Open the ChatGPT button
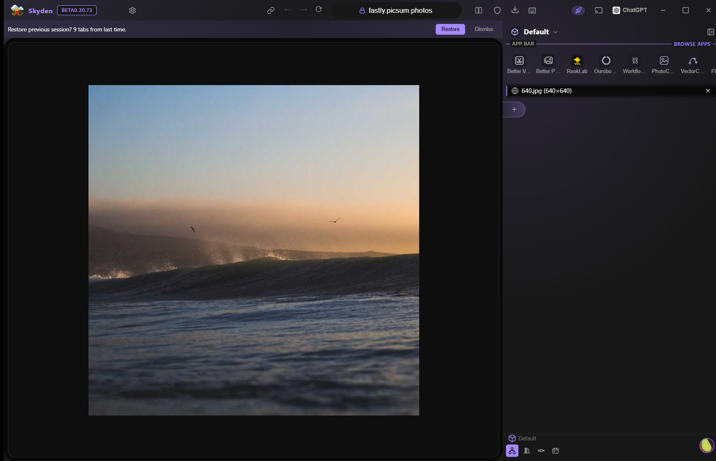Viewport: 716px width, 461px height. pos(630,10)
